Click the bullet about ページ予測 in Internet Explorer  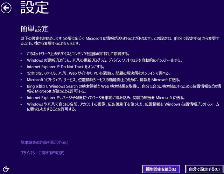[x=106, y=98]
